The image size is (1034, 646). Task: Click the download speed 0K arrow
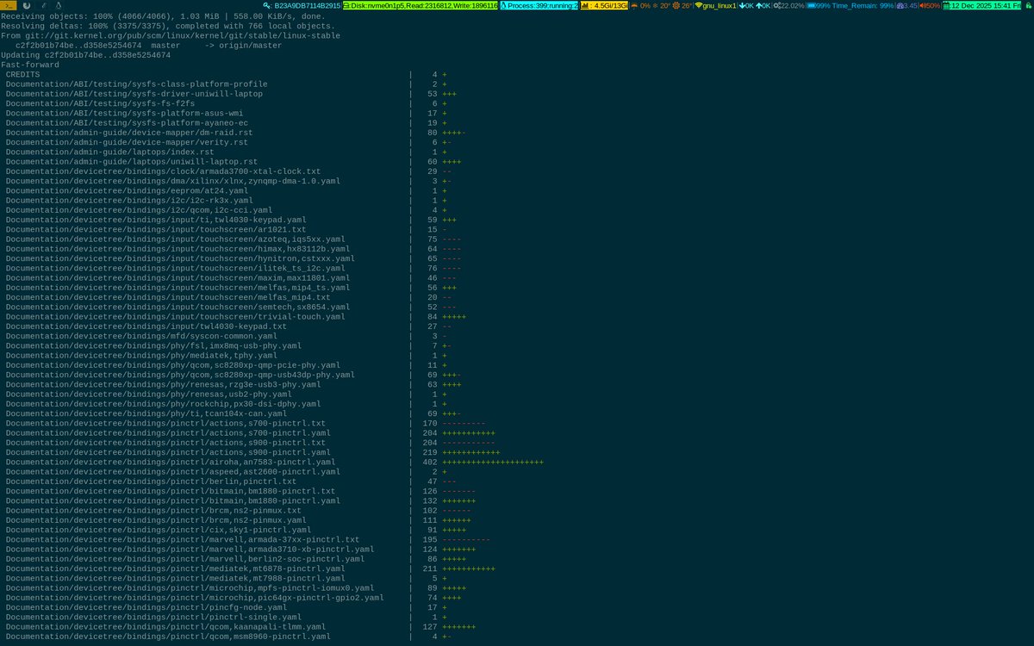point(746,5)
